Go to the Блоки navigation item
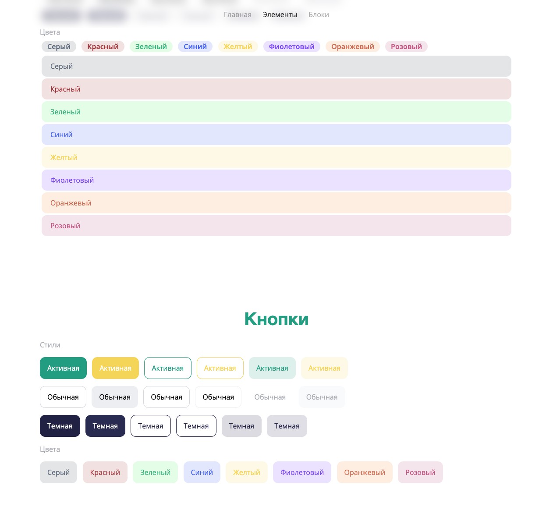The height and width of the screenshot is (510, 553). coord(319,14)
